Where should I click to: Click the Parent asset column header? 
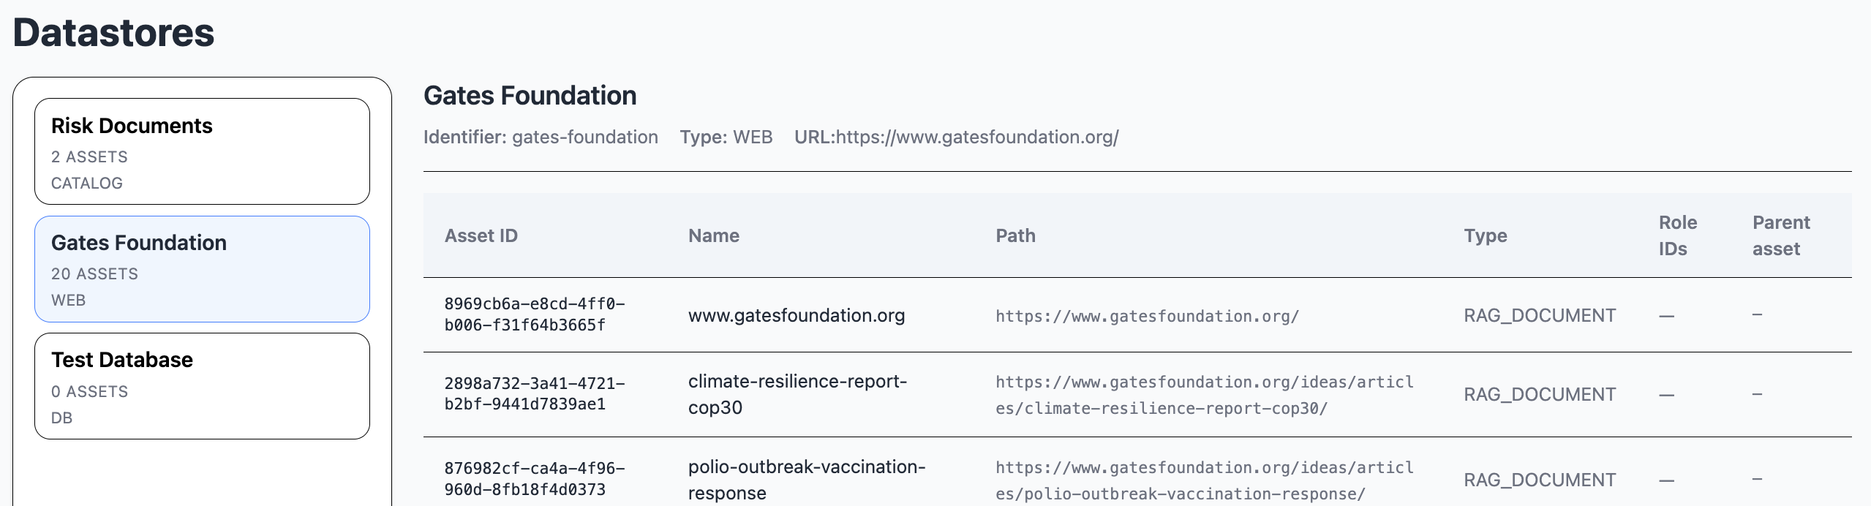tap(1781, 235)
